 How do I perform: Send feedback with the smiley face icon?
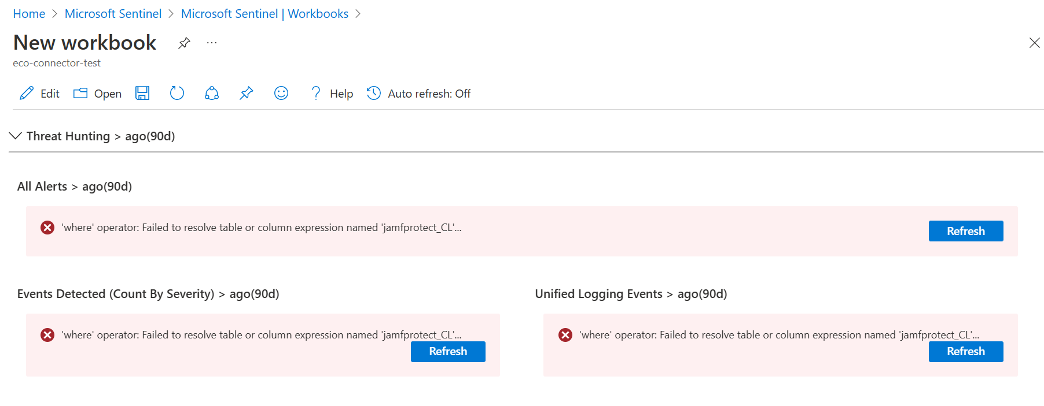click(x=281, y=94)
